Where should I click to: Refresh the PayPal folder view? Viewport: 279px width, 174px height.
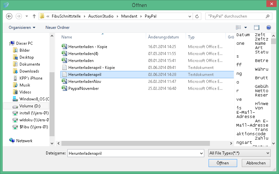point(197,16)
